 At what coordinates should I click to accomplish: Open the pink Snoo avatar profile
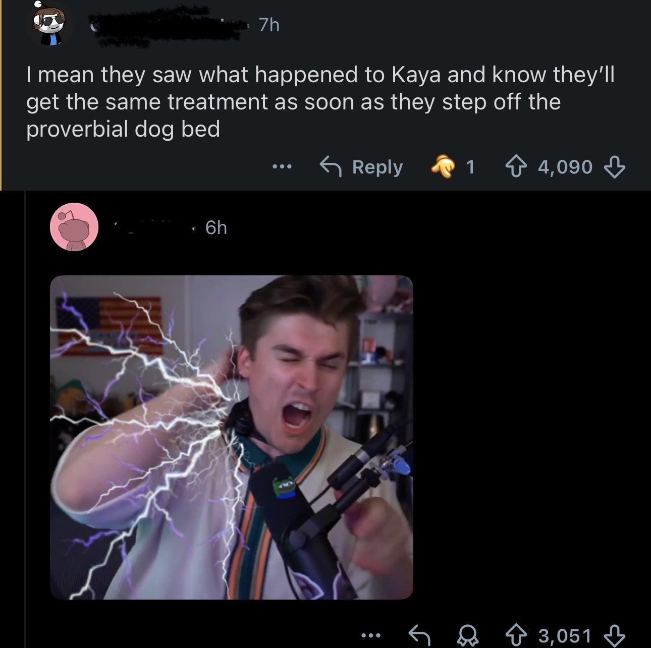point(74,227)
